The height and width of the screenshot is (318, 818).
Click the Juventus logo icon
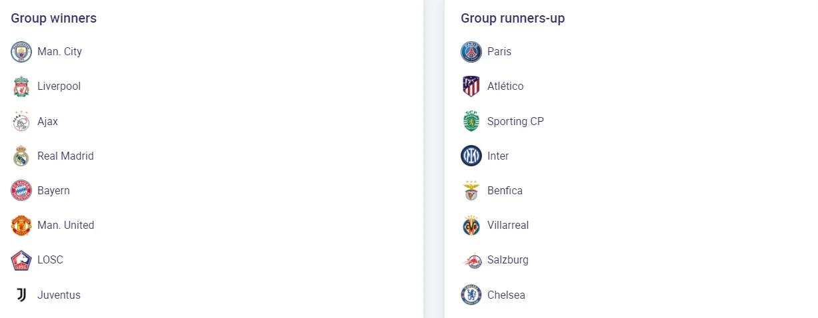[21, 295]
